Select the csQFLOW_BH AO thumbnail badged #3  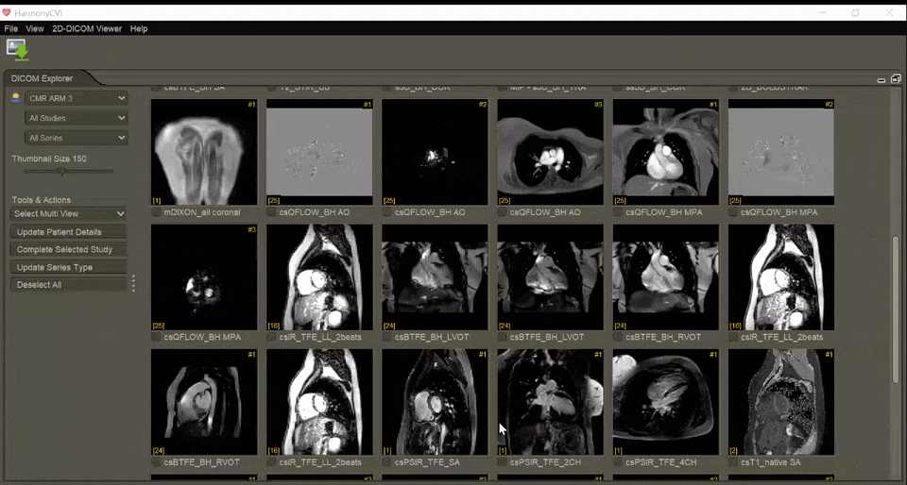[550, 152]
